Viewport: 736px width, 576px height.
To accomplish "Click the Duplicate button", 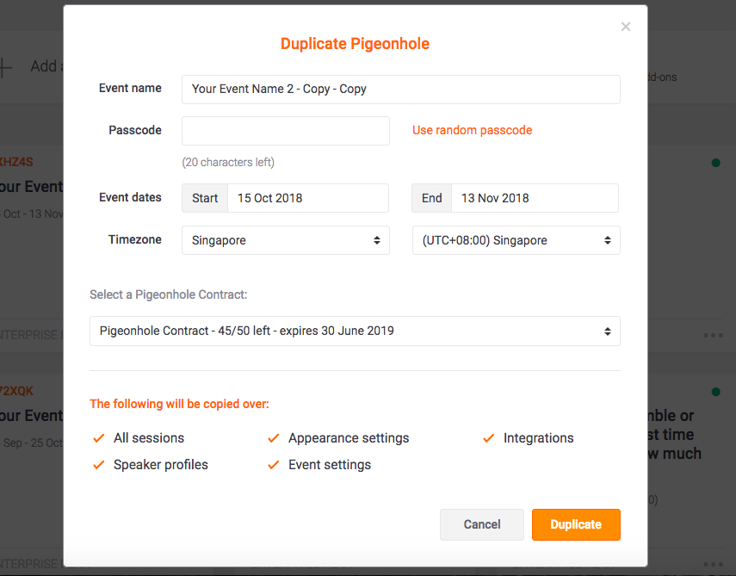I will (x=576, y=524).
